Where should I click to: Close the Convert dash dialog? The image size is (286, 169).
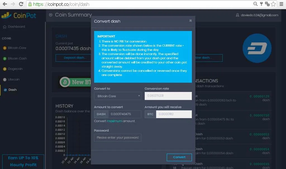tap(190, 21)
